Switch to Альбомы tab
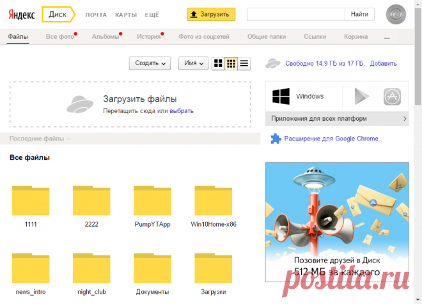Screen dimensions: 422x304 [105, 37]
